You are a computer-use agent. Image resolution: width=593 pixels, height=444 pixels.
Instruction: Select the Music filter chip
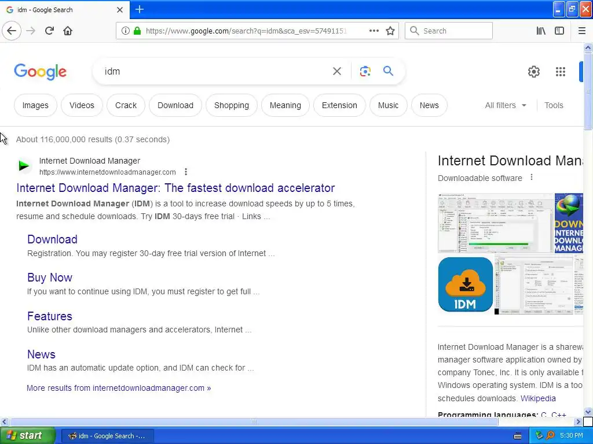pos(388,105)
